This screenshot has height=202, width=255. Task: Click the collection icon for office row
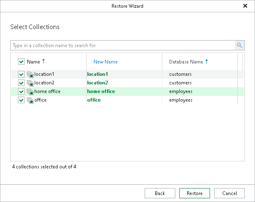click(x=30, y=100)
